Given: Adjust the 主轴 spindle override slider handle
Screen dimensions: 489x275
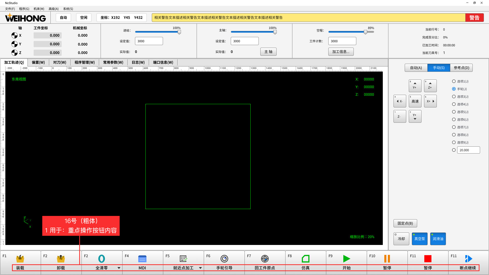Looking at the screenshot, I should point(275,32).
